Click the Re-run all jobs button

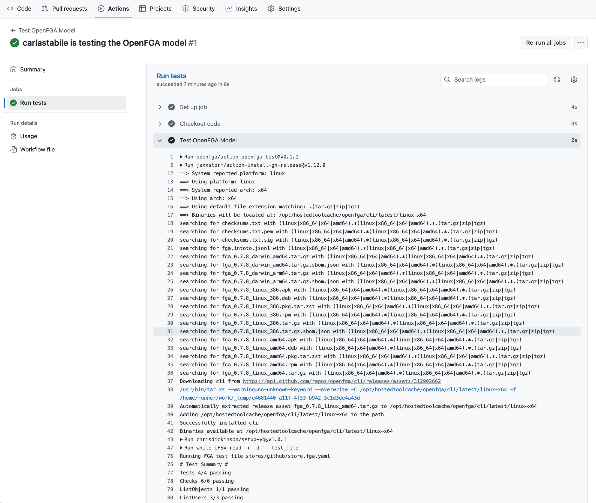pyautogui.click(x=546, y=43)
